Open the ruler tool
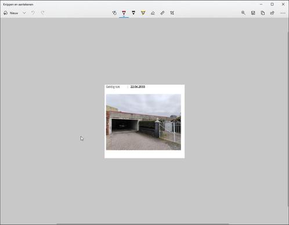The height and width of the screenshot is (225, 289). 162,13
